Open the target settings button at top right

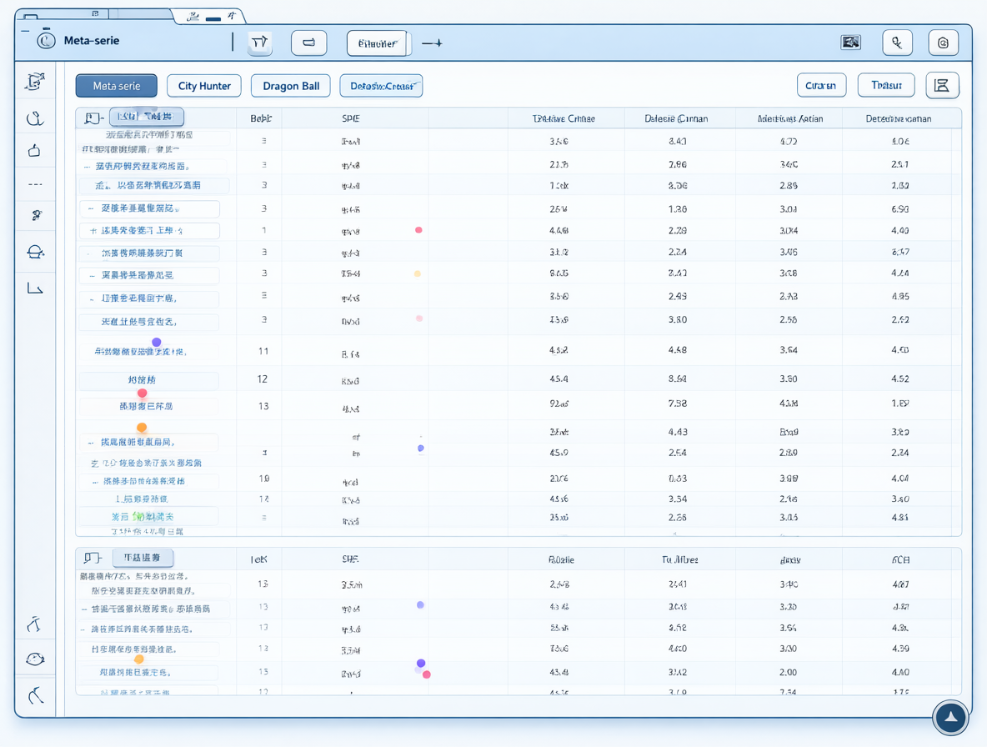pyautogui.click(x=943, y=43)
